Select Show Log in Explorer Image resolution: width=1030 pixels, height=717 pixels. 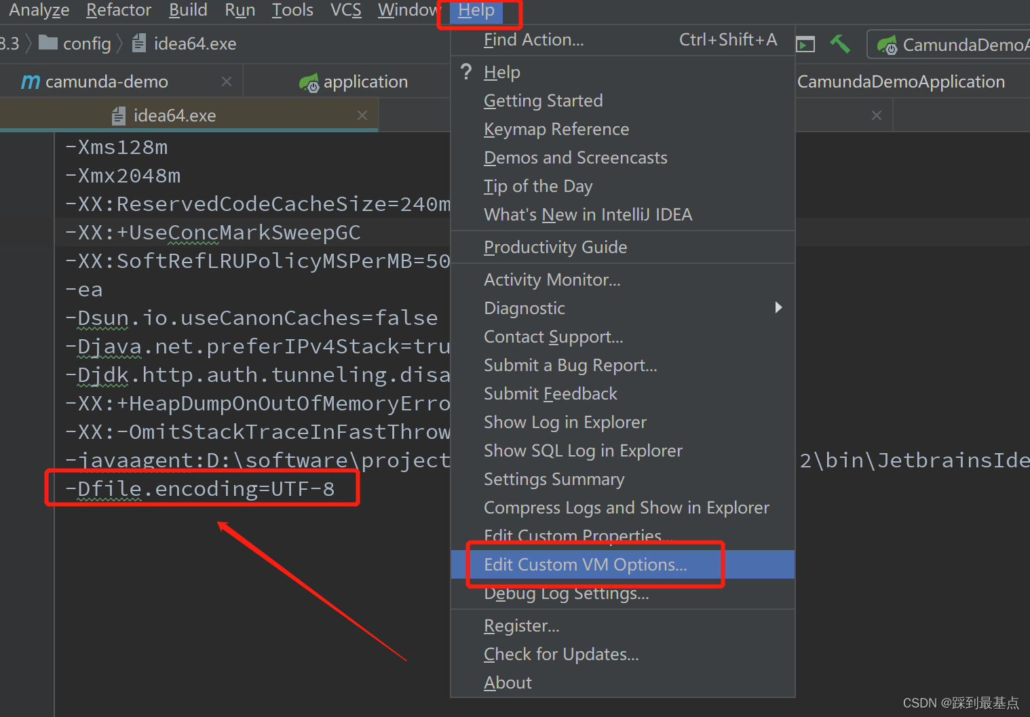point(623,422)
